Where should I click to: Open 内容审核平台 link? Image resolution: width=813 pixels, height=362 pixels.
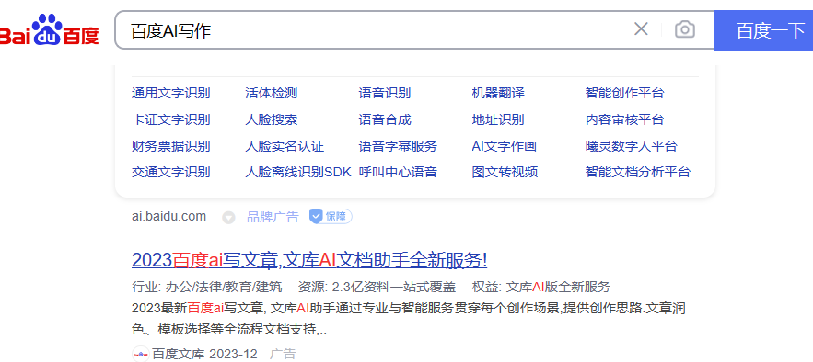[625, 120]
